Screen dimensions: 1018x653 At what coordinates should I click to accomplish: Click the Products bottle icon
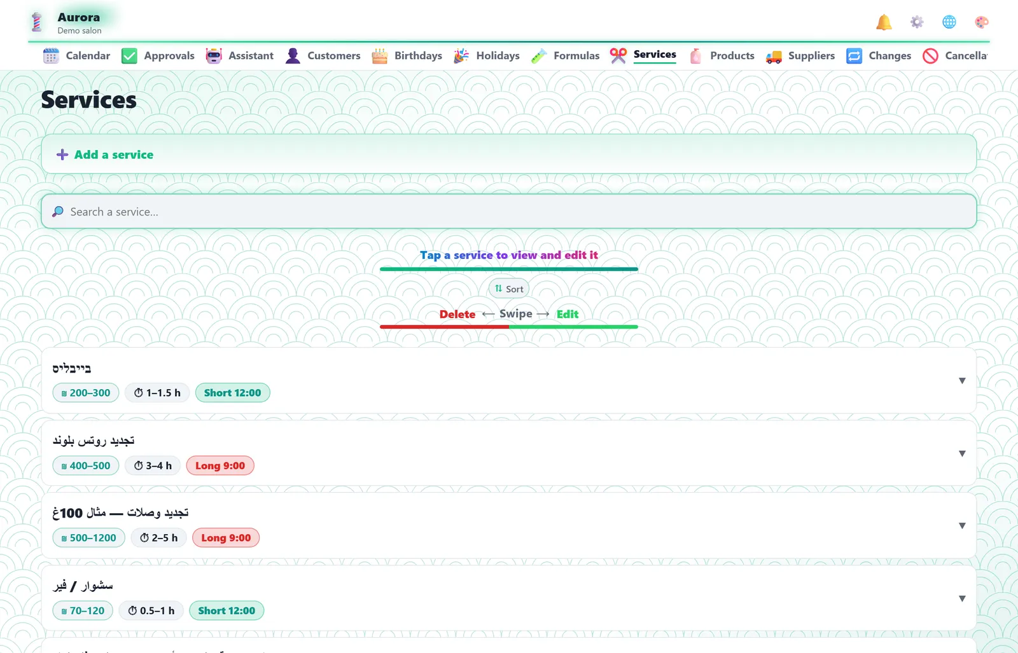(x=695, y=56)
